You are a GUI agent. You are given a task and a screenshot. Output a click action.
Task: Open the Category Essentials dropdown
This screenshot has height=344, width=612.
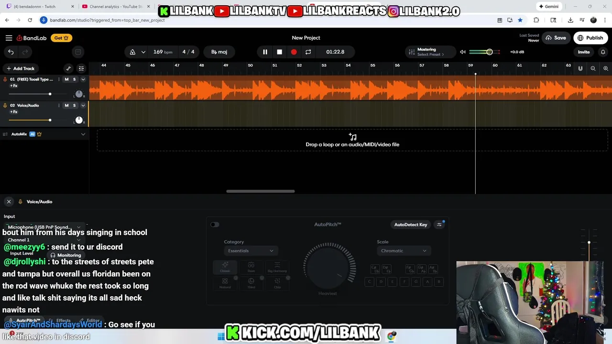[x=250, y=251]
